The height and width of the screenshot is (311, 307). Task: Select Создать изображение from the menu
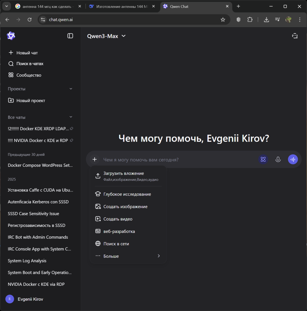125,207
